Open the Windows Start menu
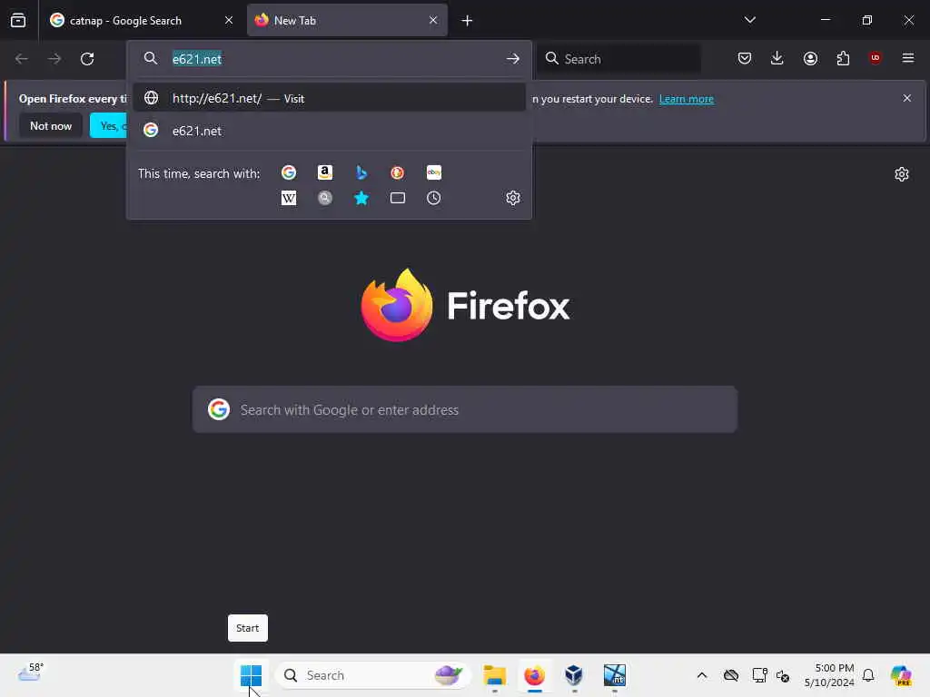930x697 pixels. (251, 675)
